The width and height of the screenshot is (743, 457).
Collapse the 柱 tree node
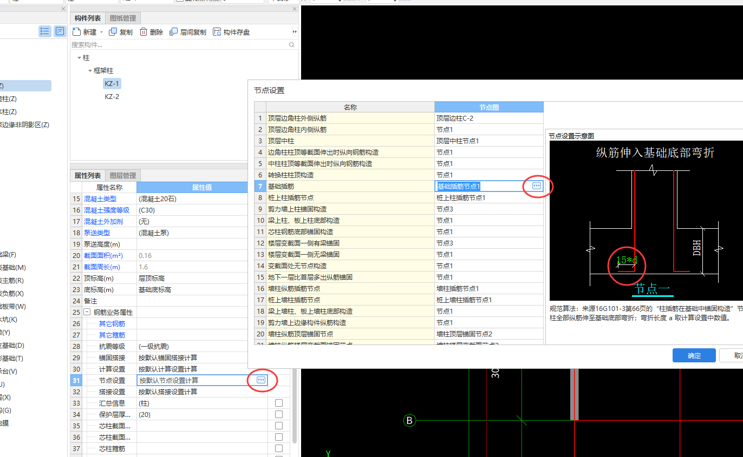(79, 58)
